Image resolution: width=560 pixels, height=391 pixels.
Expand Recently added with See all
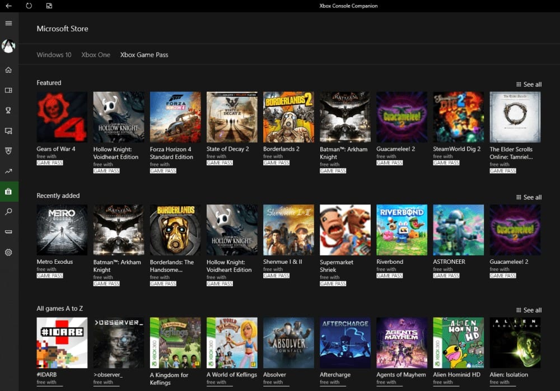[529, 197]
